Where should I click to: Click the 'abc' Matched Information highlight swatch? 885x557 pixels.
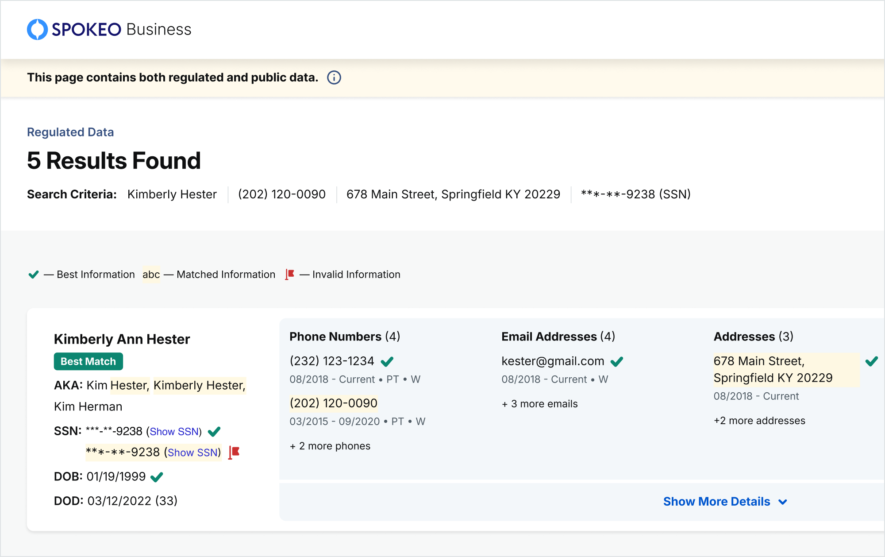151,275
